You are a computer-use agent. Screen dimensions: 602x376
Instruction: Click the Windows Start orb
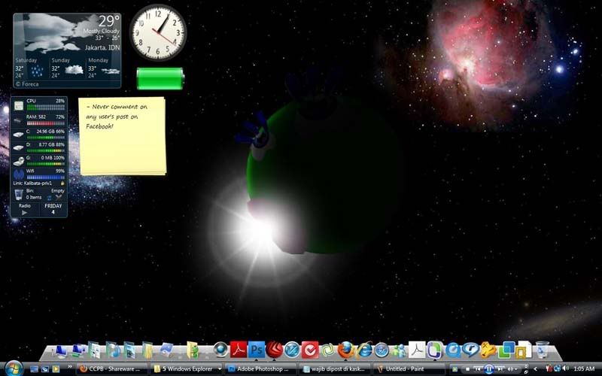tap(14, 368)
